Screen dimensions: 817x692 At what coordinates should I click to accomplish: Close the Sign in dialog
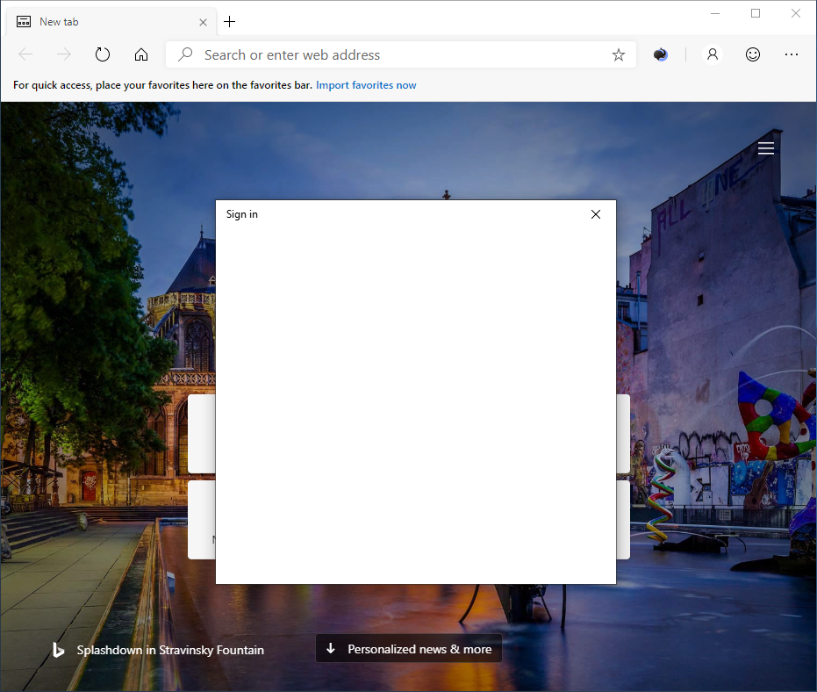click(x=596, y=213)
